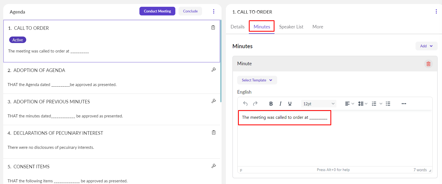Click into the minute text editor area

coord(334,143)
